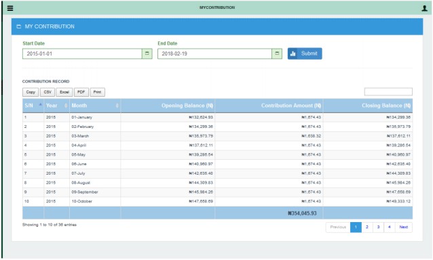Select the 02-February month cell
The width and height of the screenshot is (433, 260).
coord(95,127)
